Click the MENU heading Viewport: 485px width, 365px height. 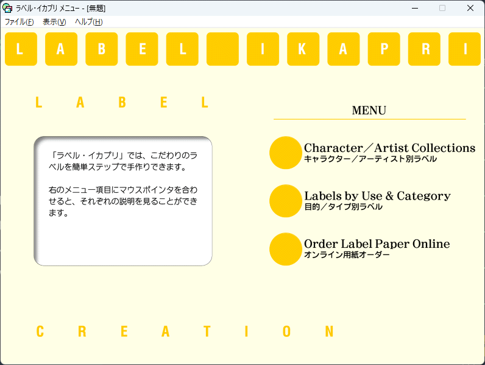[x=369, y=110]
